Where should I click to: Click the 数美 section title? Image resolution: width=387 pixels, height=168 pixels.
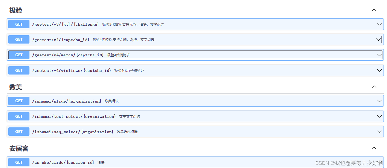coord(16,87)
